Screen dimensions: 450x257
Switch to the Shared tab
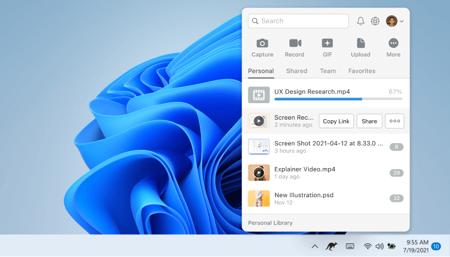click(297, 71)
